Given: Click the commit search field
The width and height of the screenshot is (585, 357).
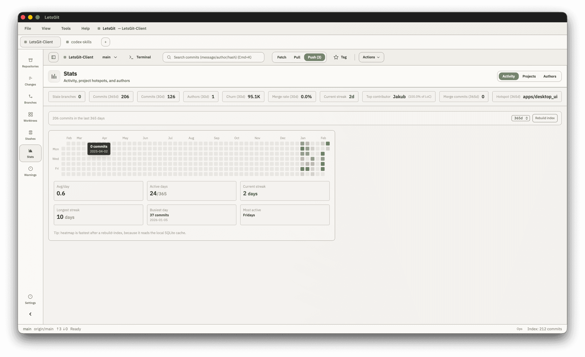Looking at the screenshot, I should pyautogui.click(x=213, y=57).
